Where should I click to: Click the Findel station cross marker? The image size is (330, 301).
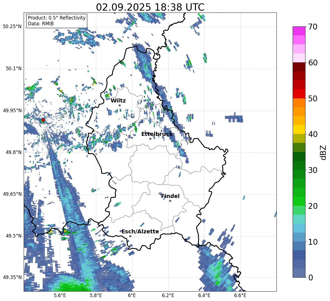[170, 201]
